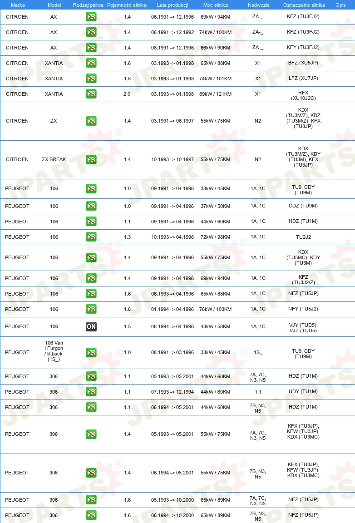The image size is (355, 523).
Task: Click petrol icon in Citroen AX 66kW/90KM row
Action: pos(91,47)
